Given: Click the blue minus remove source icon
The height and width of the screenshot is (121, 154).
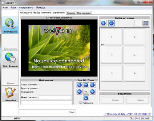Looking at the screenshot, I should coord(111,23).
